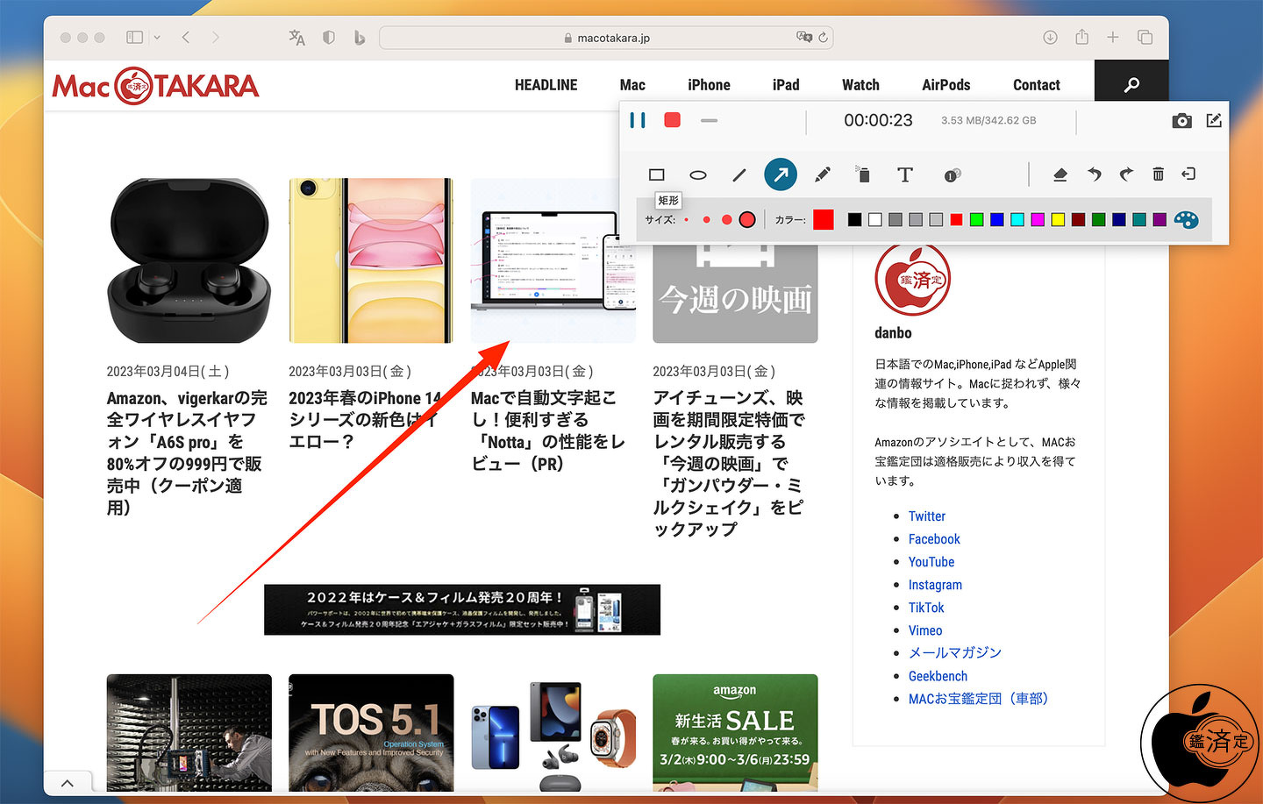The height and width of the screenshot is (804, 1263).
Task: Expand the bottom-left chevron panel
Action: coord(68,783)
